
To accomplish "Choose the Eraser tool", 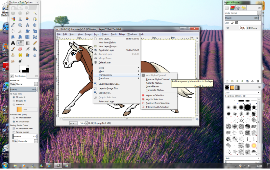I will click(20, 49).
